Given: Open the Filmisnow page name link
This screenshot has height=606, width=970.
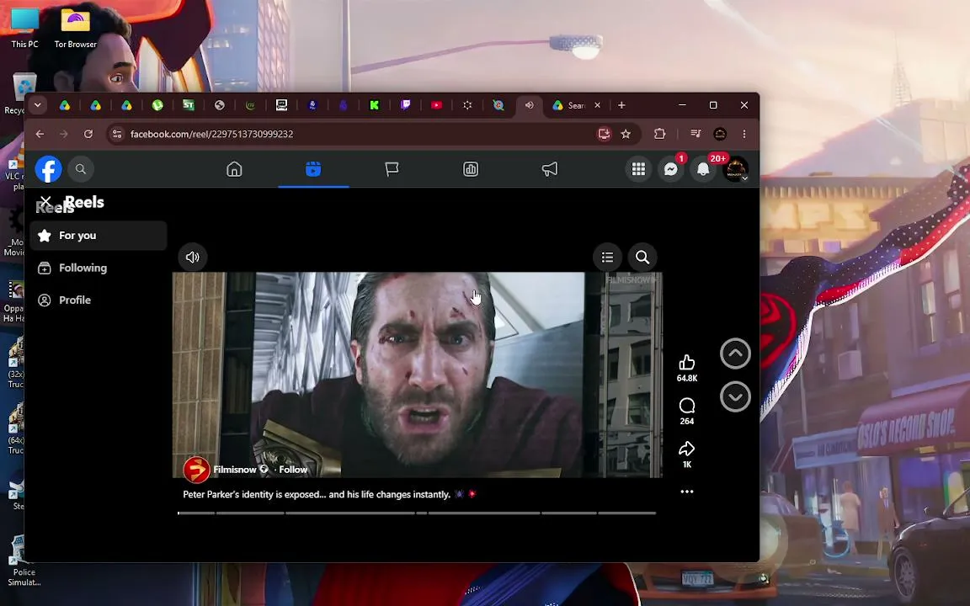Looking at the screenshot, I should [234, 470].
